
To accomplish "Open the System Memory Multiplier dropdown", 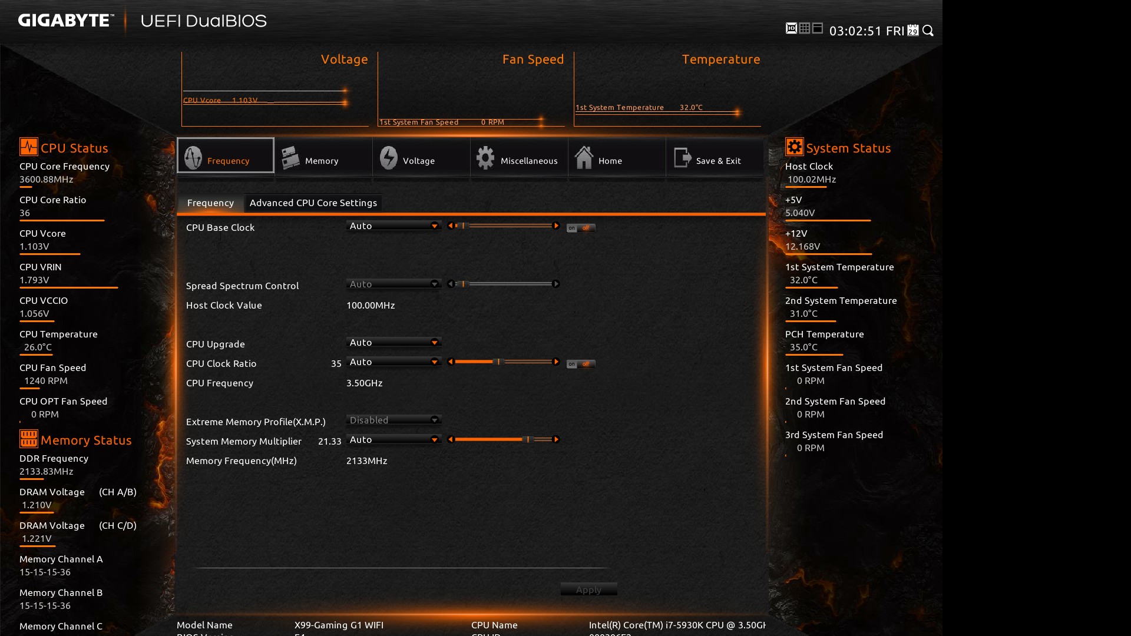I will click(x=393, y=440).
